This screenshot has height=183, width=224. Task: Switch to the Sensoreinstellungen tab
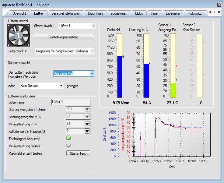tap(66, 13)
